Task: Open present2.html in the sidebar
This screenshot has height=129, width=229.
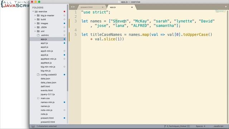Action: click(48, 122)
